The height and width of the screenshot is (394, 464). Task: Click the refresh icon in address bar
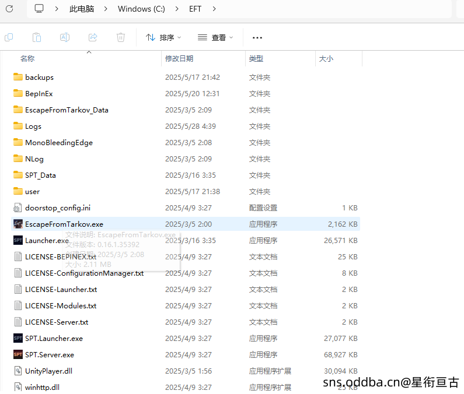[x=9, y=9]
